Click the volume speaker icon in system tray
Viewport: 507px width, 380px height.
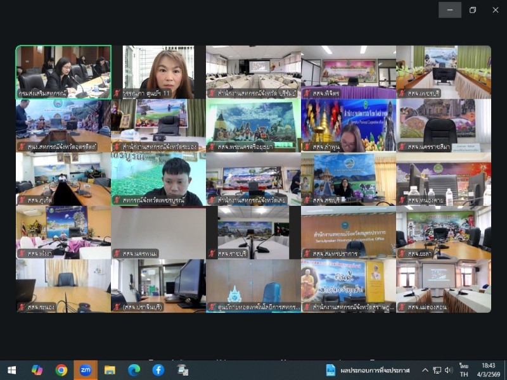[x=449, y=370]
